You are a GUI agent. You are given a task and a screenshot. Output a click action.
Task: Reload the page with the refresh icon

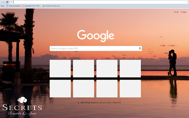7,2
